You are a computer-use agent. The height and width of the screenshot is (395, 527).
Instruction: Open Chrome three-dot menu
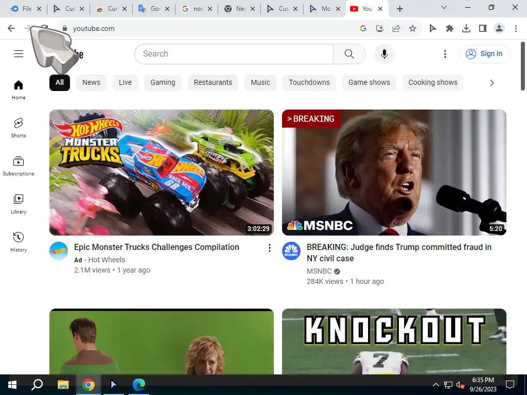[516, 29]
